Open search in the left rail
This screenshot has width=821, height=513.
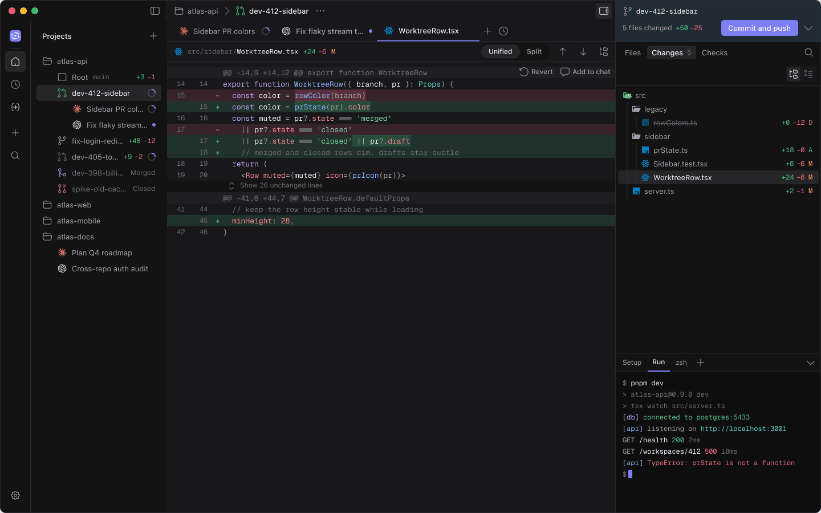15,156
